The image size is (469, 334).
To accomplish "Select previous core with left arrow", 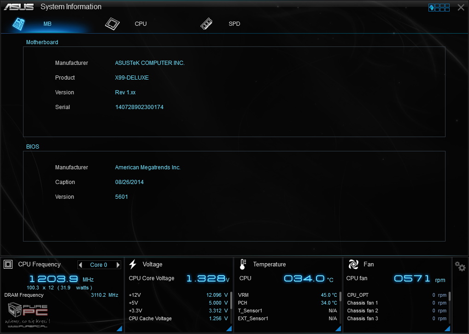I will (x=80, y=265).
